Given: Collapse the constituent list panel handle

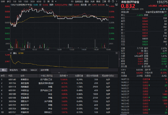Looking at the screenshot, I should pyautogui.click(x=59, y=73).
